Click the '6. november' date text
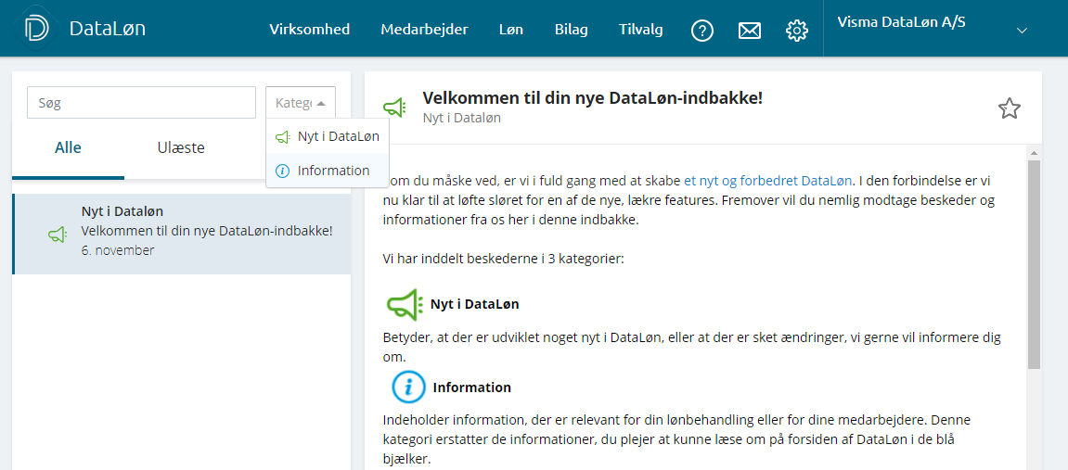Image resolution: width=1068 pixels, height=470 pixels. coord(117,250)
